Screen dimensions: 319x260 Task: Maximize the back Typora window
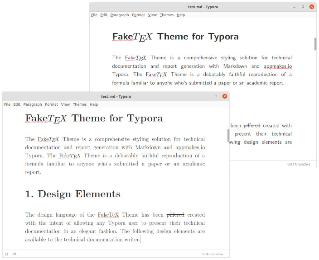click(x=303, y=7)
